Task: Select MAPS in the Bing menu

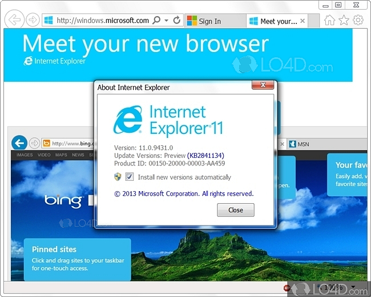Action: 61,155
